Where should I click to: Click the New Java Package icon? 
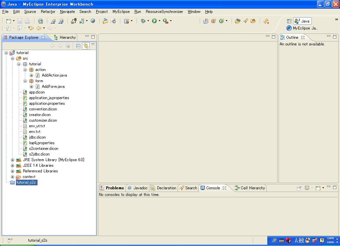click(213, 21)
